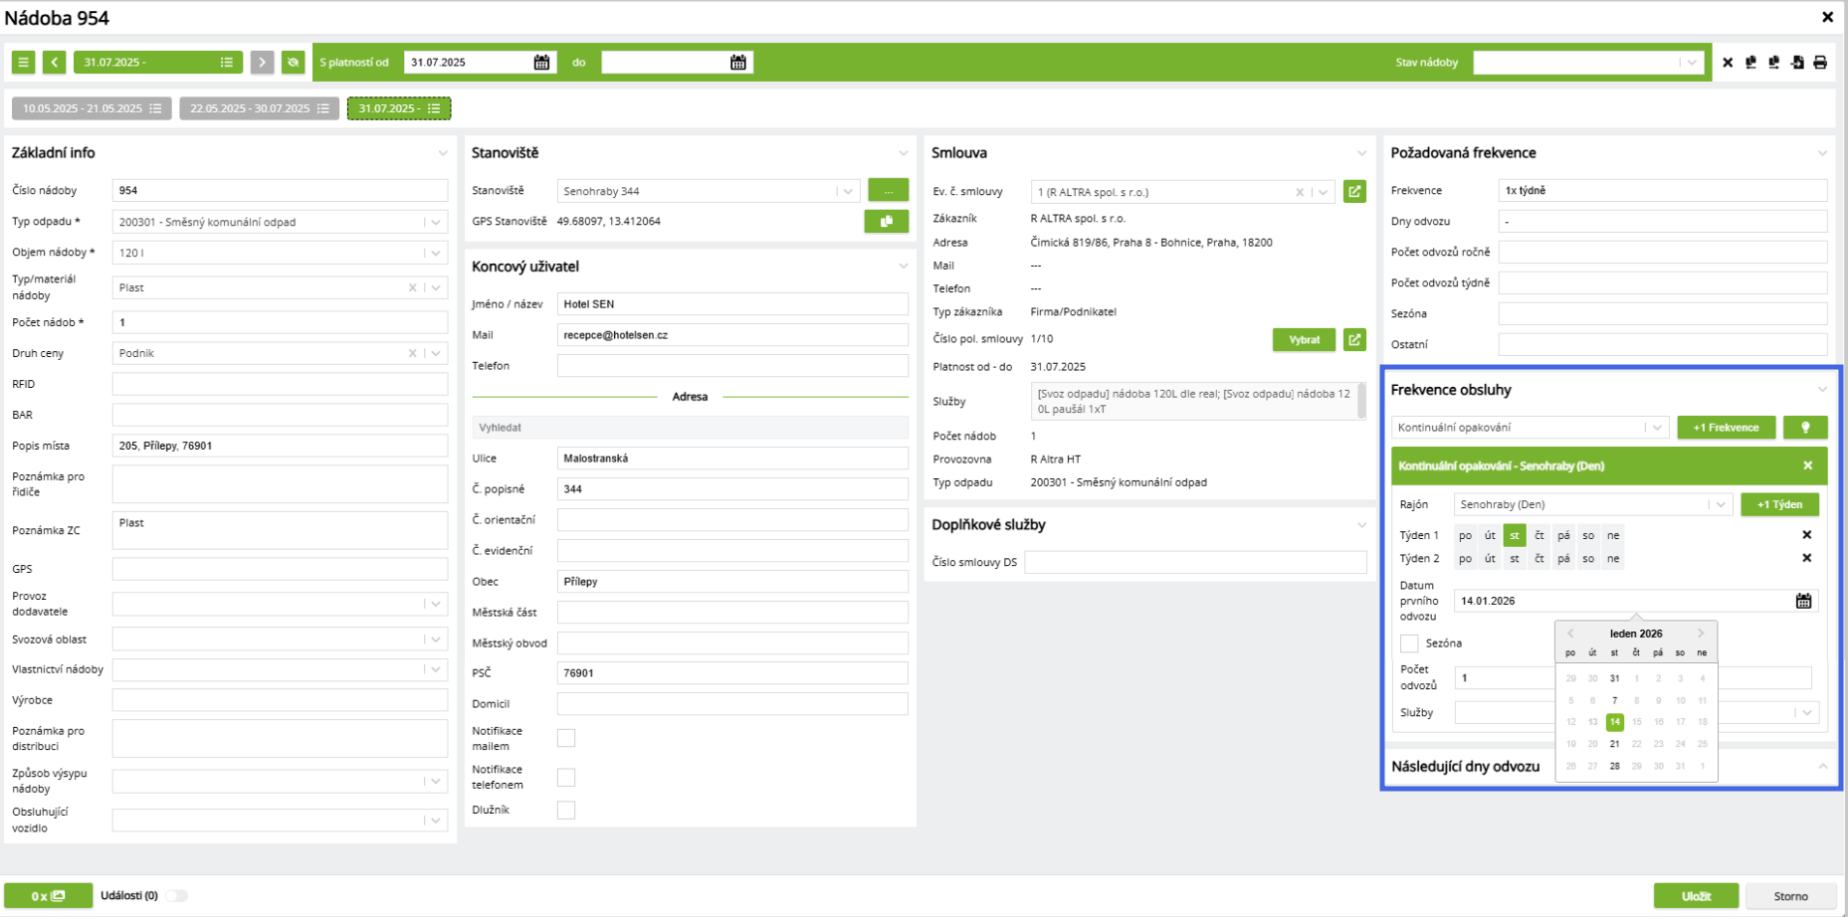1848x917 pixels.
Task: Open the Kontinuální opakování frequency type dropdown
Action: point(1657,428)
